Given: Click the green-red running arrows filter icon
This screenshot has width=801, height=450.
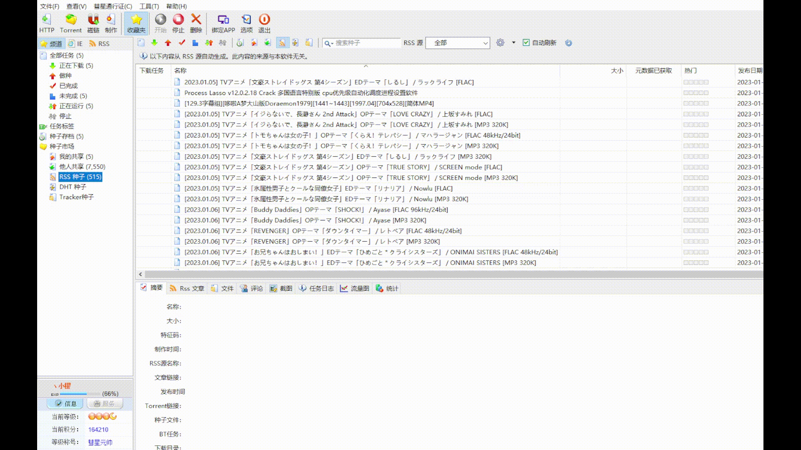Looking at the screenshot, I should [x=209, y=42].
